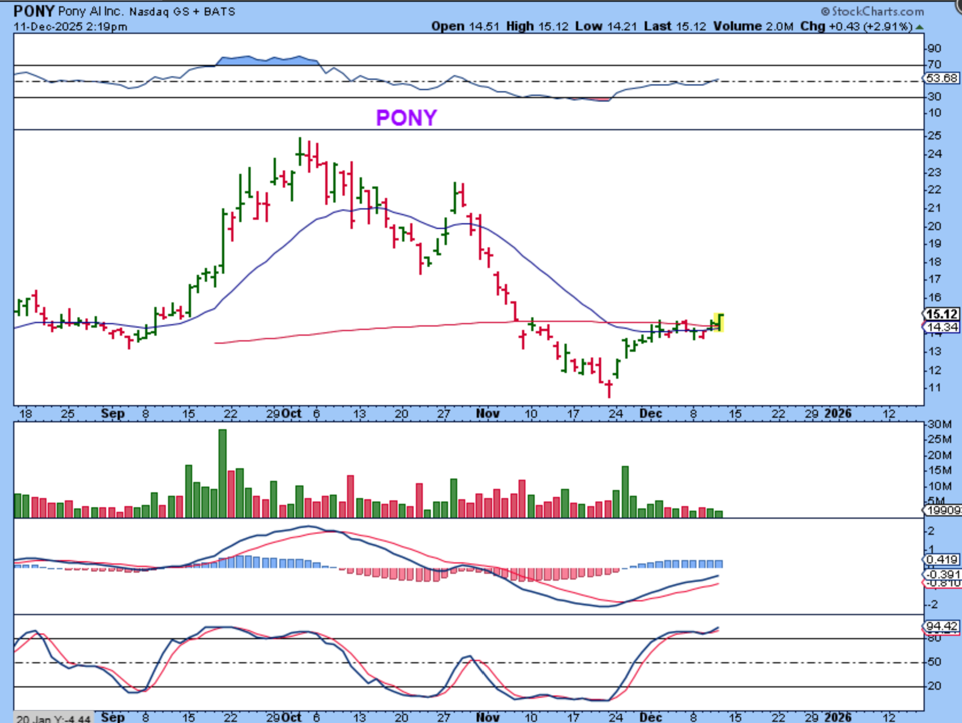Click the "Nasdaq GS + BATS" exchange label
Image resolution: width=962 pixels, height=723 pixels.
pyautogui.click(x=182, y=11)
